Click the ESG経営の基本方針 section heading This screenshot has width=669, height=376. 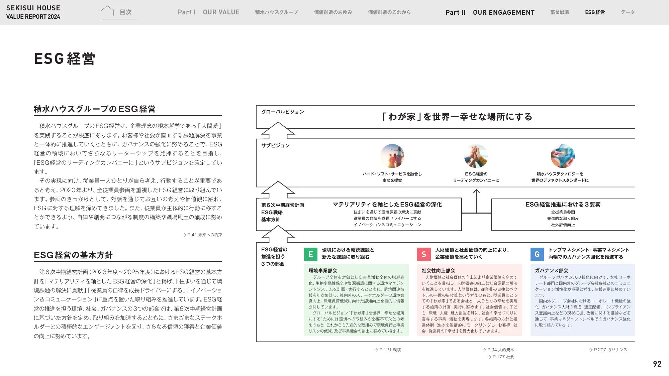click(73, 255)
